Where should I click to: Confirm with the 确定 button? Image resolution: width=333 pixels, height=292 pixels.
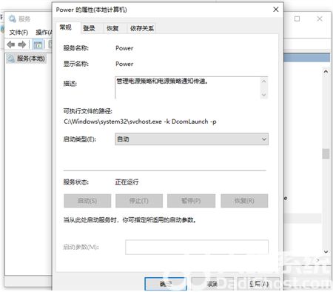[166, 284]
